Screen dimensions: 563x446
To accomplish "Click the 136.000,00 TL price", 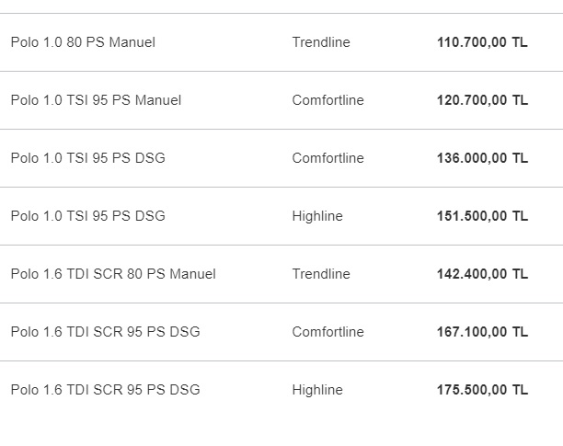I will (482, 158).
